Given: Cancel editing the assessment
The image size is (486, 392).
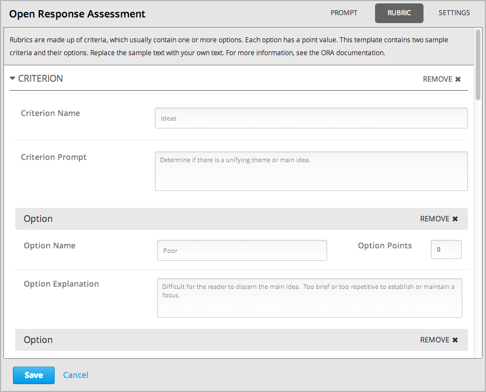Looking at the screenshot, I should pyautogui.click(x=75, y=375).
